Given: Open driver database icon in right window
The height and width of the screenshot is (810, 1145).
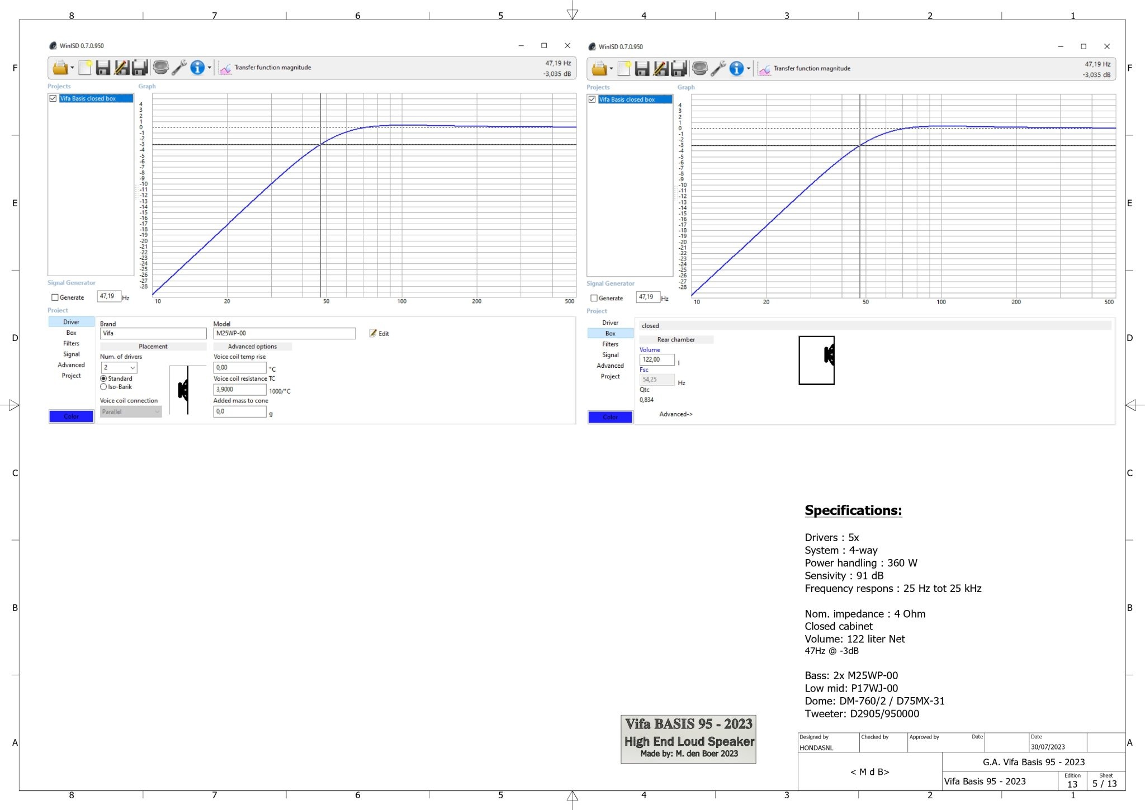Looking at the screenshot, I should tap(699, 69).
